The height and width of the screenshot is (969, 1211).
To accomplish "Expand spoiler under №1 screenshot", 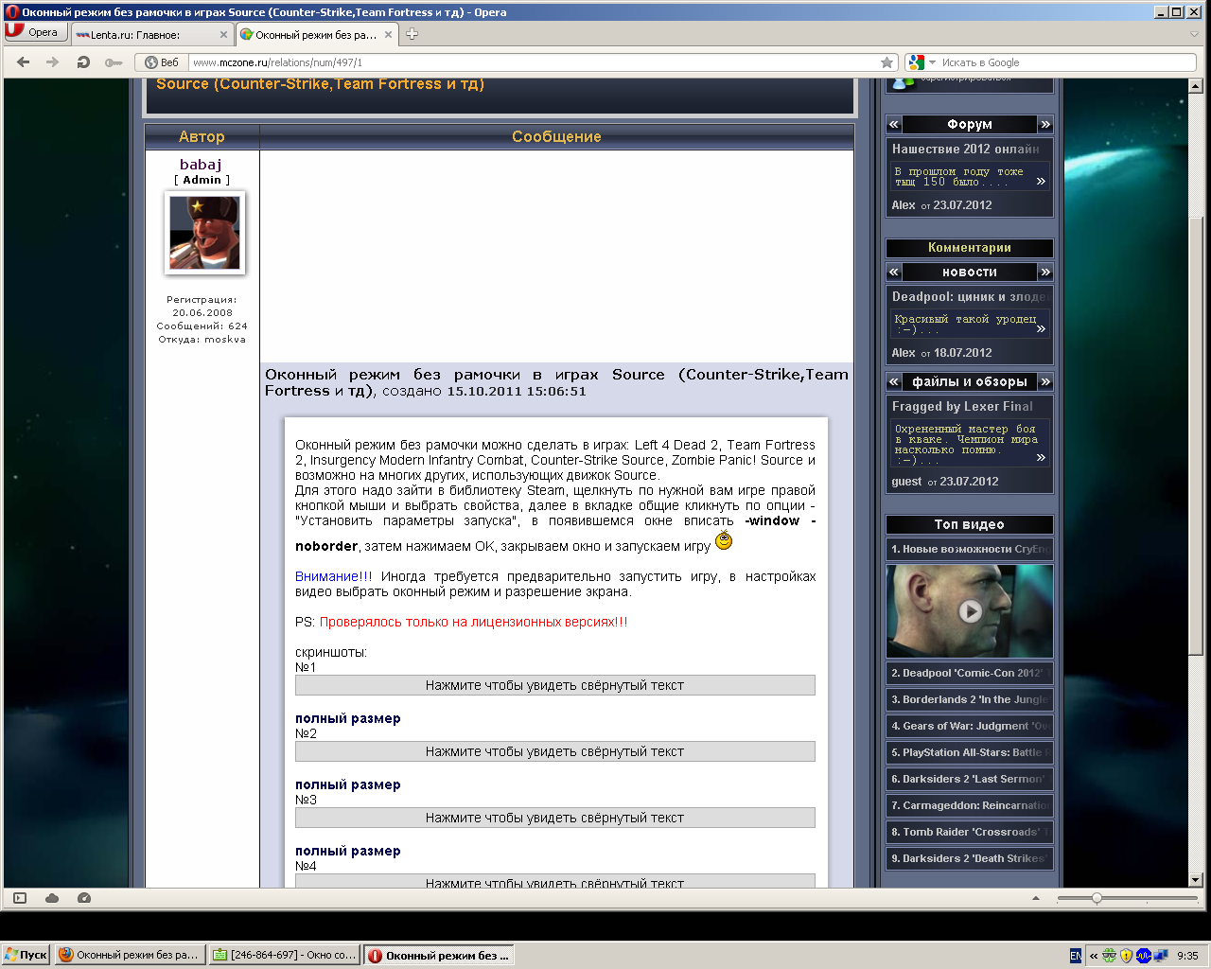I will 554,685.
